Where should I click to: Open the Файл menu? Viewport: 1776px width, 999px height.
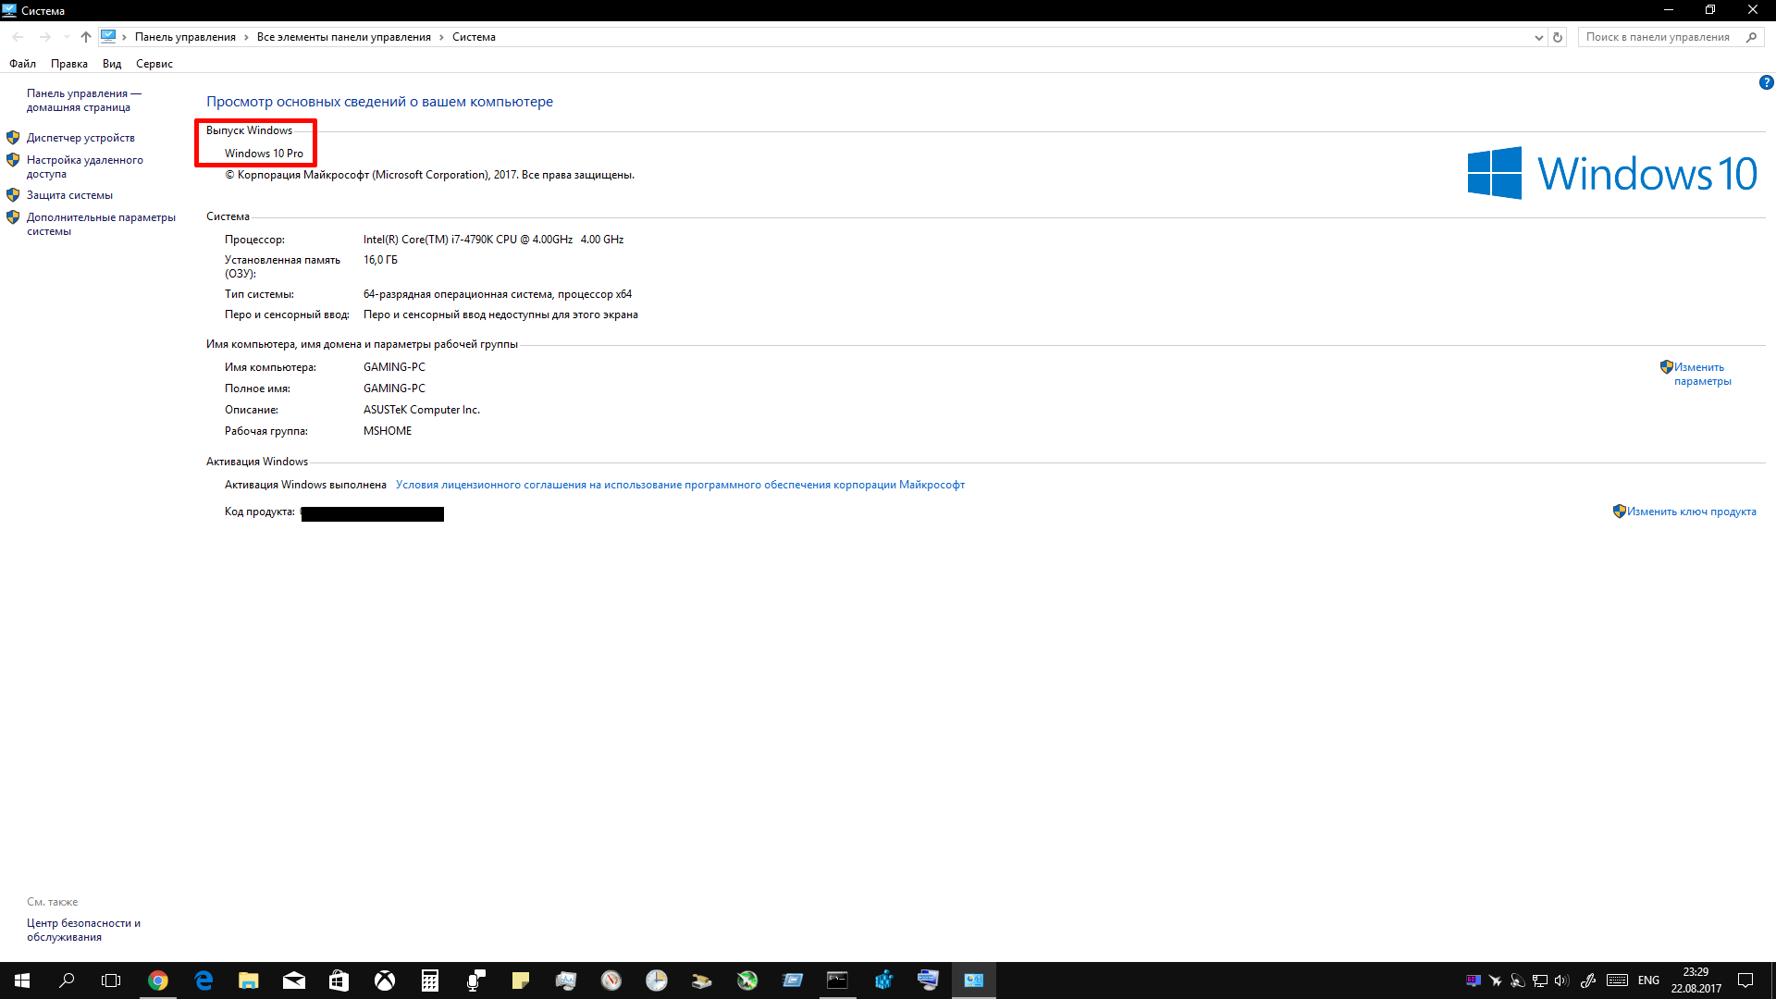[22, 64]
